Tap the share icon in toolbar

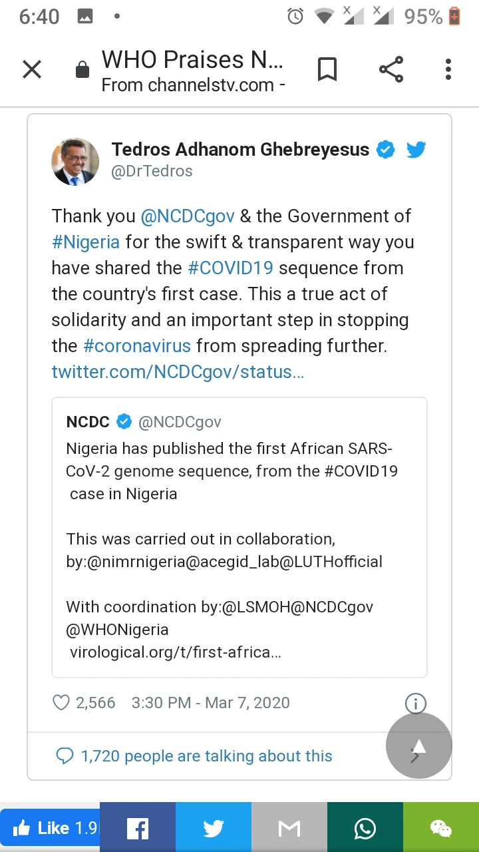click(x=391, y=69)
